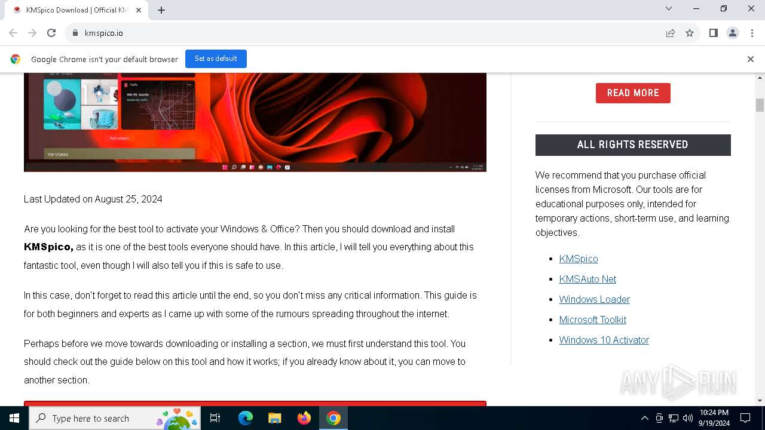Viewport: 765px width, 430px height.
Task: Click Set as default button
Action: click(216, 59)
